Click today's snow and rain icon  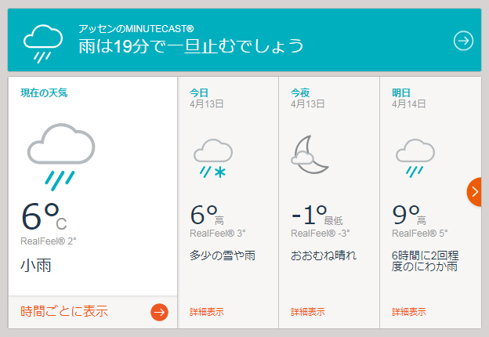tap(212, 158)
